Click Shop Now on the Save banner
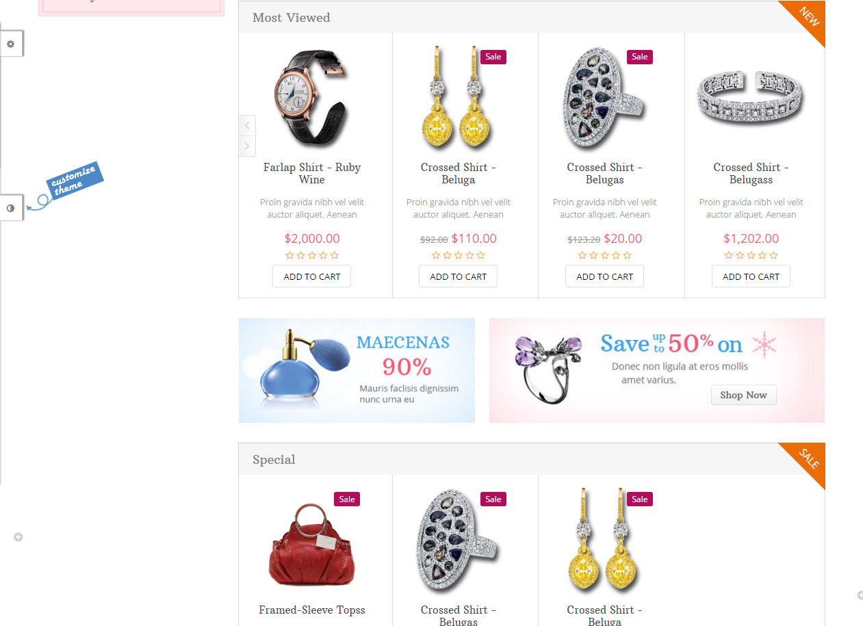Viewport: 863px width, 626px height. pyautogui.click(x=743, y=395)
